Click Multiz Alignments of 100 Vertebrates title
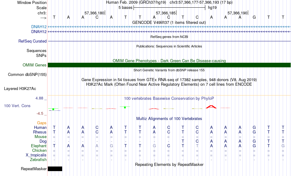This screenshot has height=176, width=291. (x=169, y=119)
